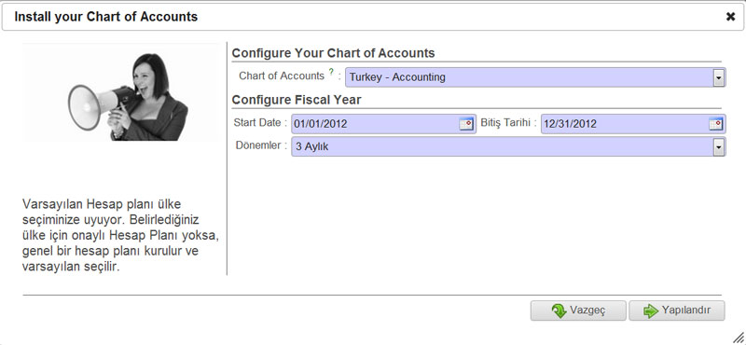Close the Install your Chart of Accounts dialog
This screenshot has width=746, height=345.
pyautogui.click(x=730, y=17)
